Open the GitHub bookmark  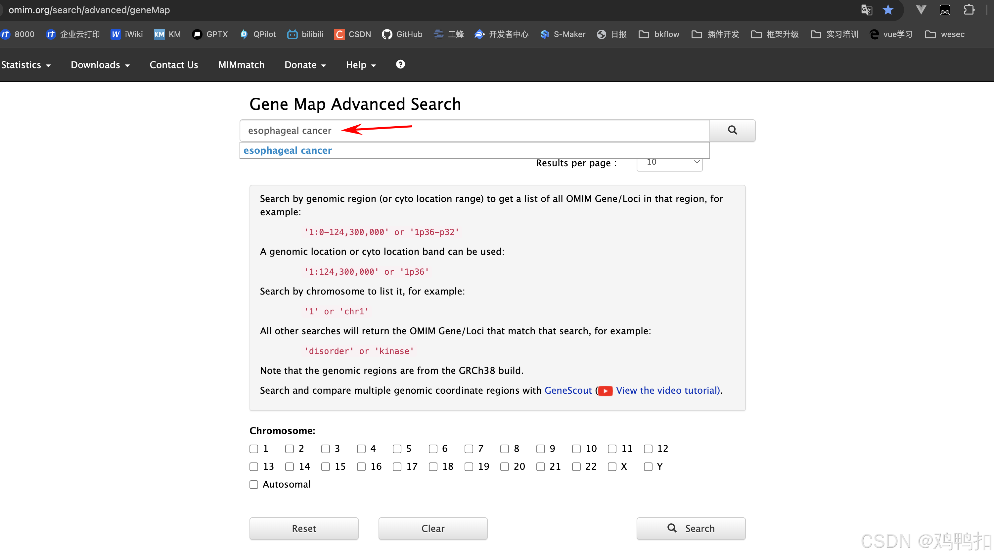pyautogui.click(x=402, y=34)
